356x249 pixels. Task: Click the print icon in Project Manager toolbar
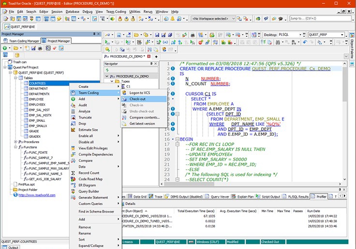[x=40, y=48]
